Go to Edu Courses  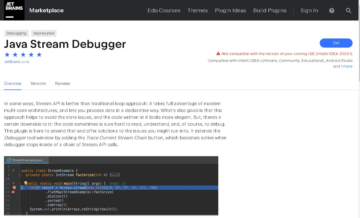coord(164,11)
